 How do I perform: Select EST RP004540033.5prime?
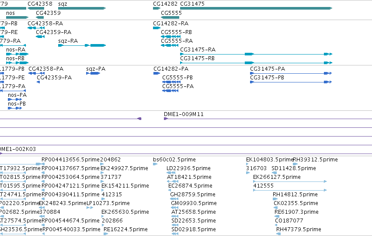click(71, 229)
